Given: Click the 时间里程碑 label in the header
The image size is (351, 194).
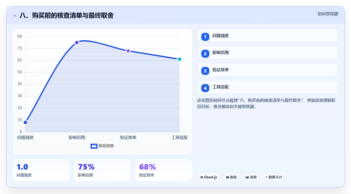Looking at the screenshot, I should coord(328,14).
